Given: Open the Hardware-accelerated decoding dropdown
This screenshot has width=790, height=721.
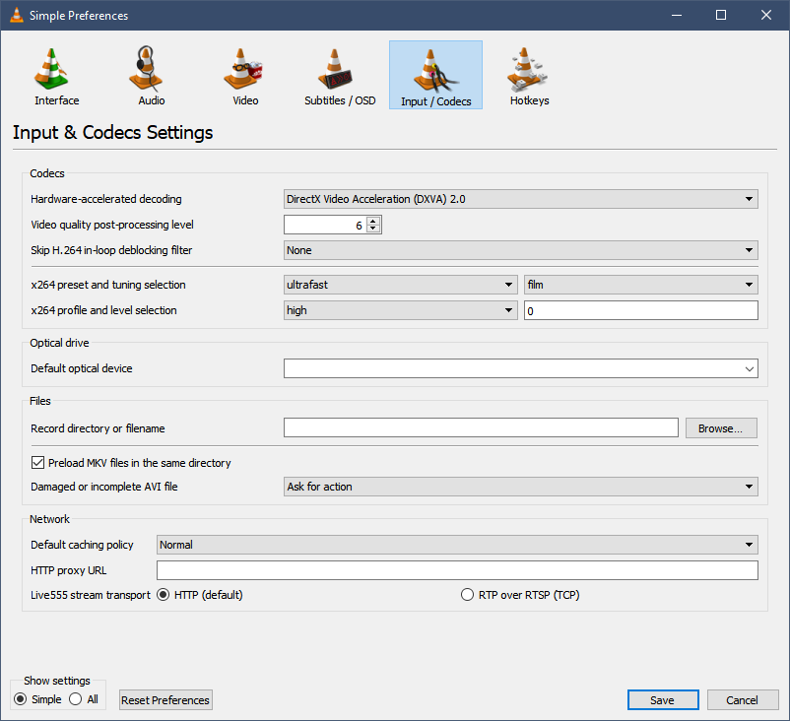Looking at the screenshot, I should tap(520, 199).
